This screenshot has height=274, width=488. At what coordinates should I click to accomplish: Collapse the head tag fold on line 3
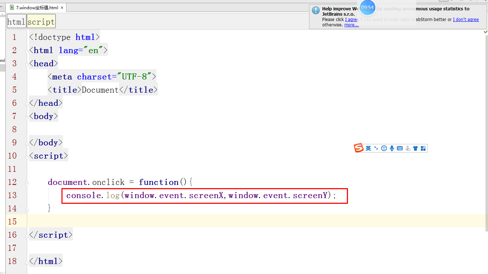[x=27, y=64]
